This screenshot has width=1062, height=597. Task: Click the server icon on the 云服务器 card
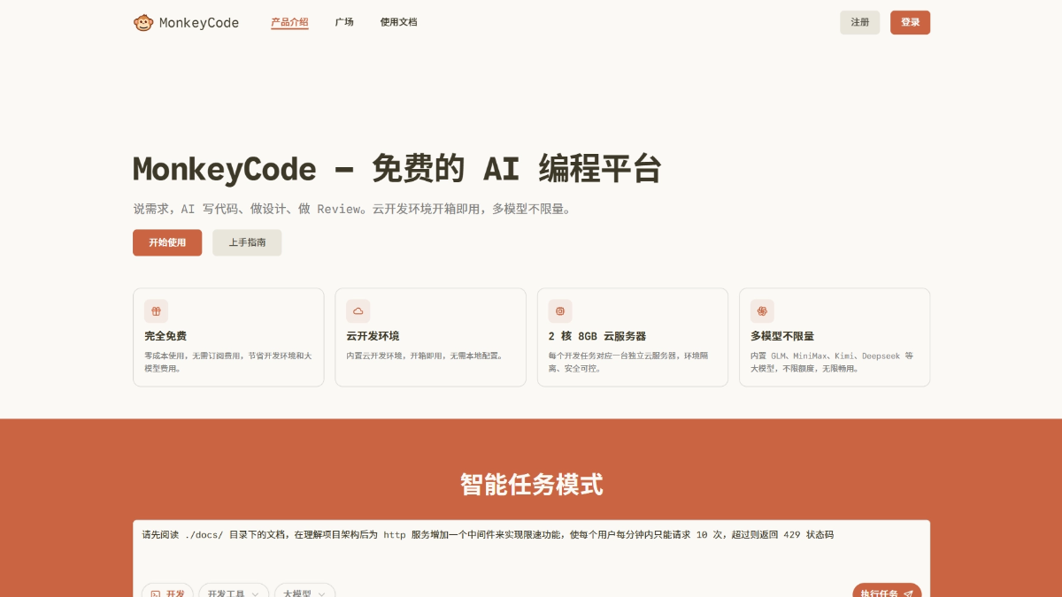tap(559, 310)
